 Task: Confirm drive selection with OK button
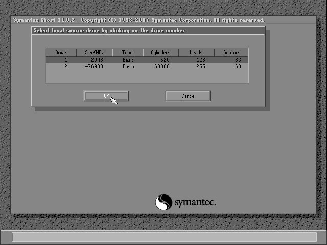106,96
